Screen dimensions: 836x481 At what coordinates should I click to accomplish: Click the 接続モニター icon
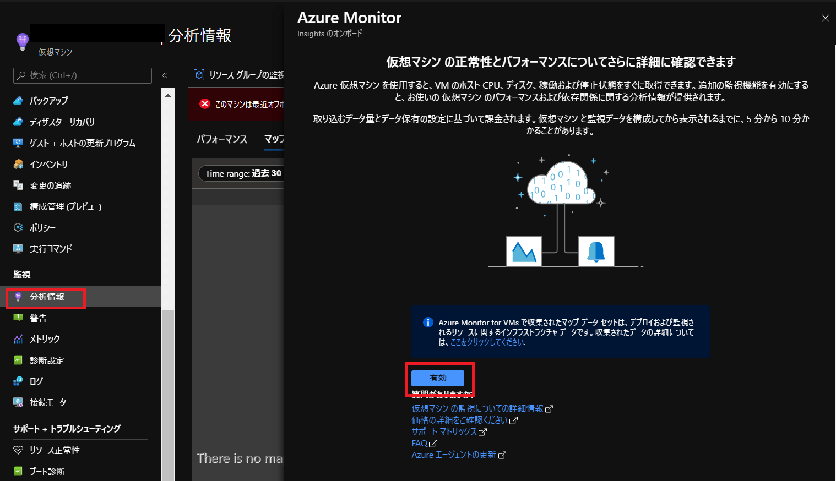click(18, 402)
